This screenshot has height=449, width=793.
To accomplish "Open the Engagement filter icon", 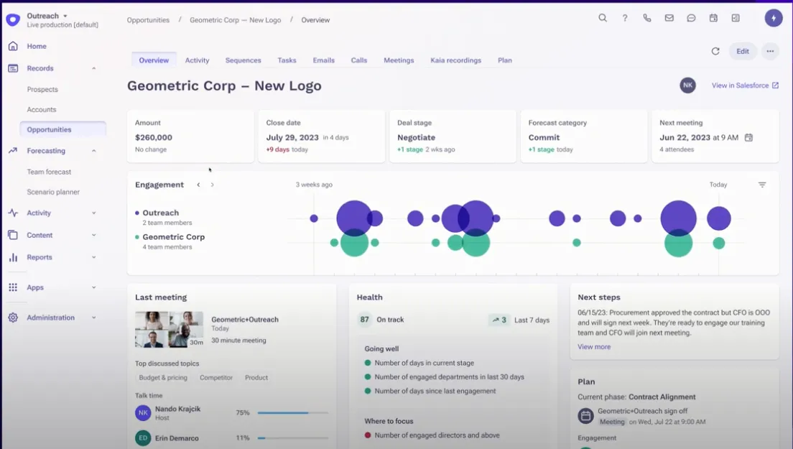I will click(761, 185).
